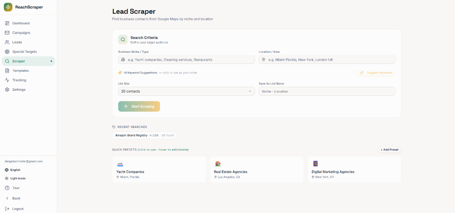The image size is (455, 213).
Task: Click the Scraper magnifier icon in sidebar
Action: pos(7,61)
